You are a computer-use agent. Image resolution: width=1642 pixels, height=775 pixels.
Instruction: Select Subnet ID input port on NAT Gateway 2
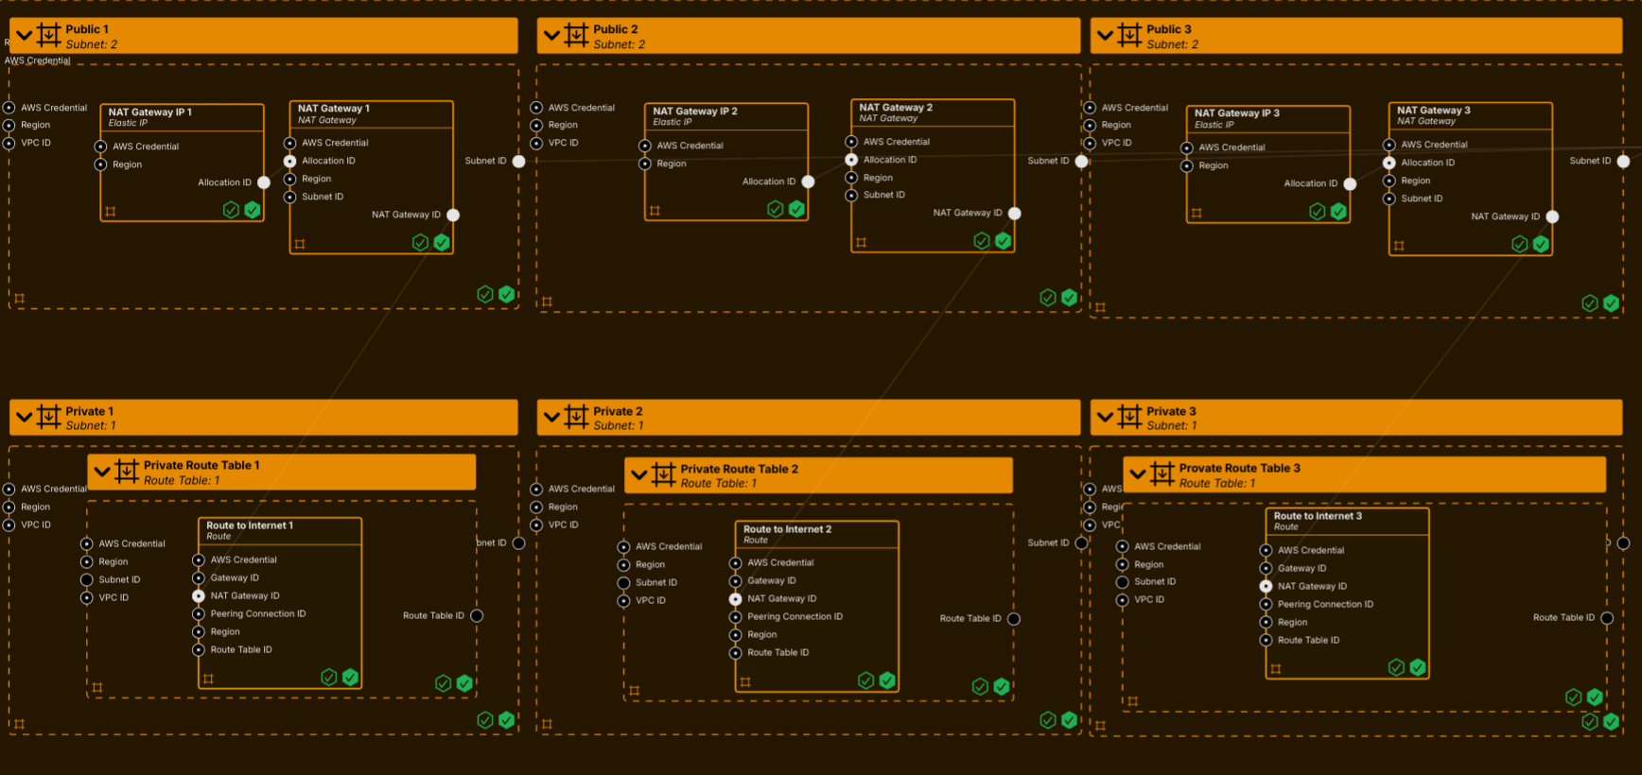point(851,196)
